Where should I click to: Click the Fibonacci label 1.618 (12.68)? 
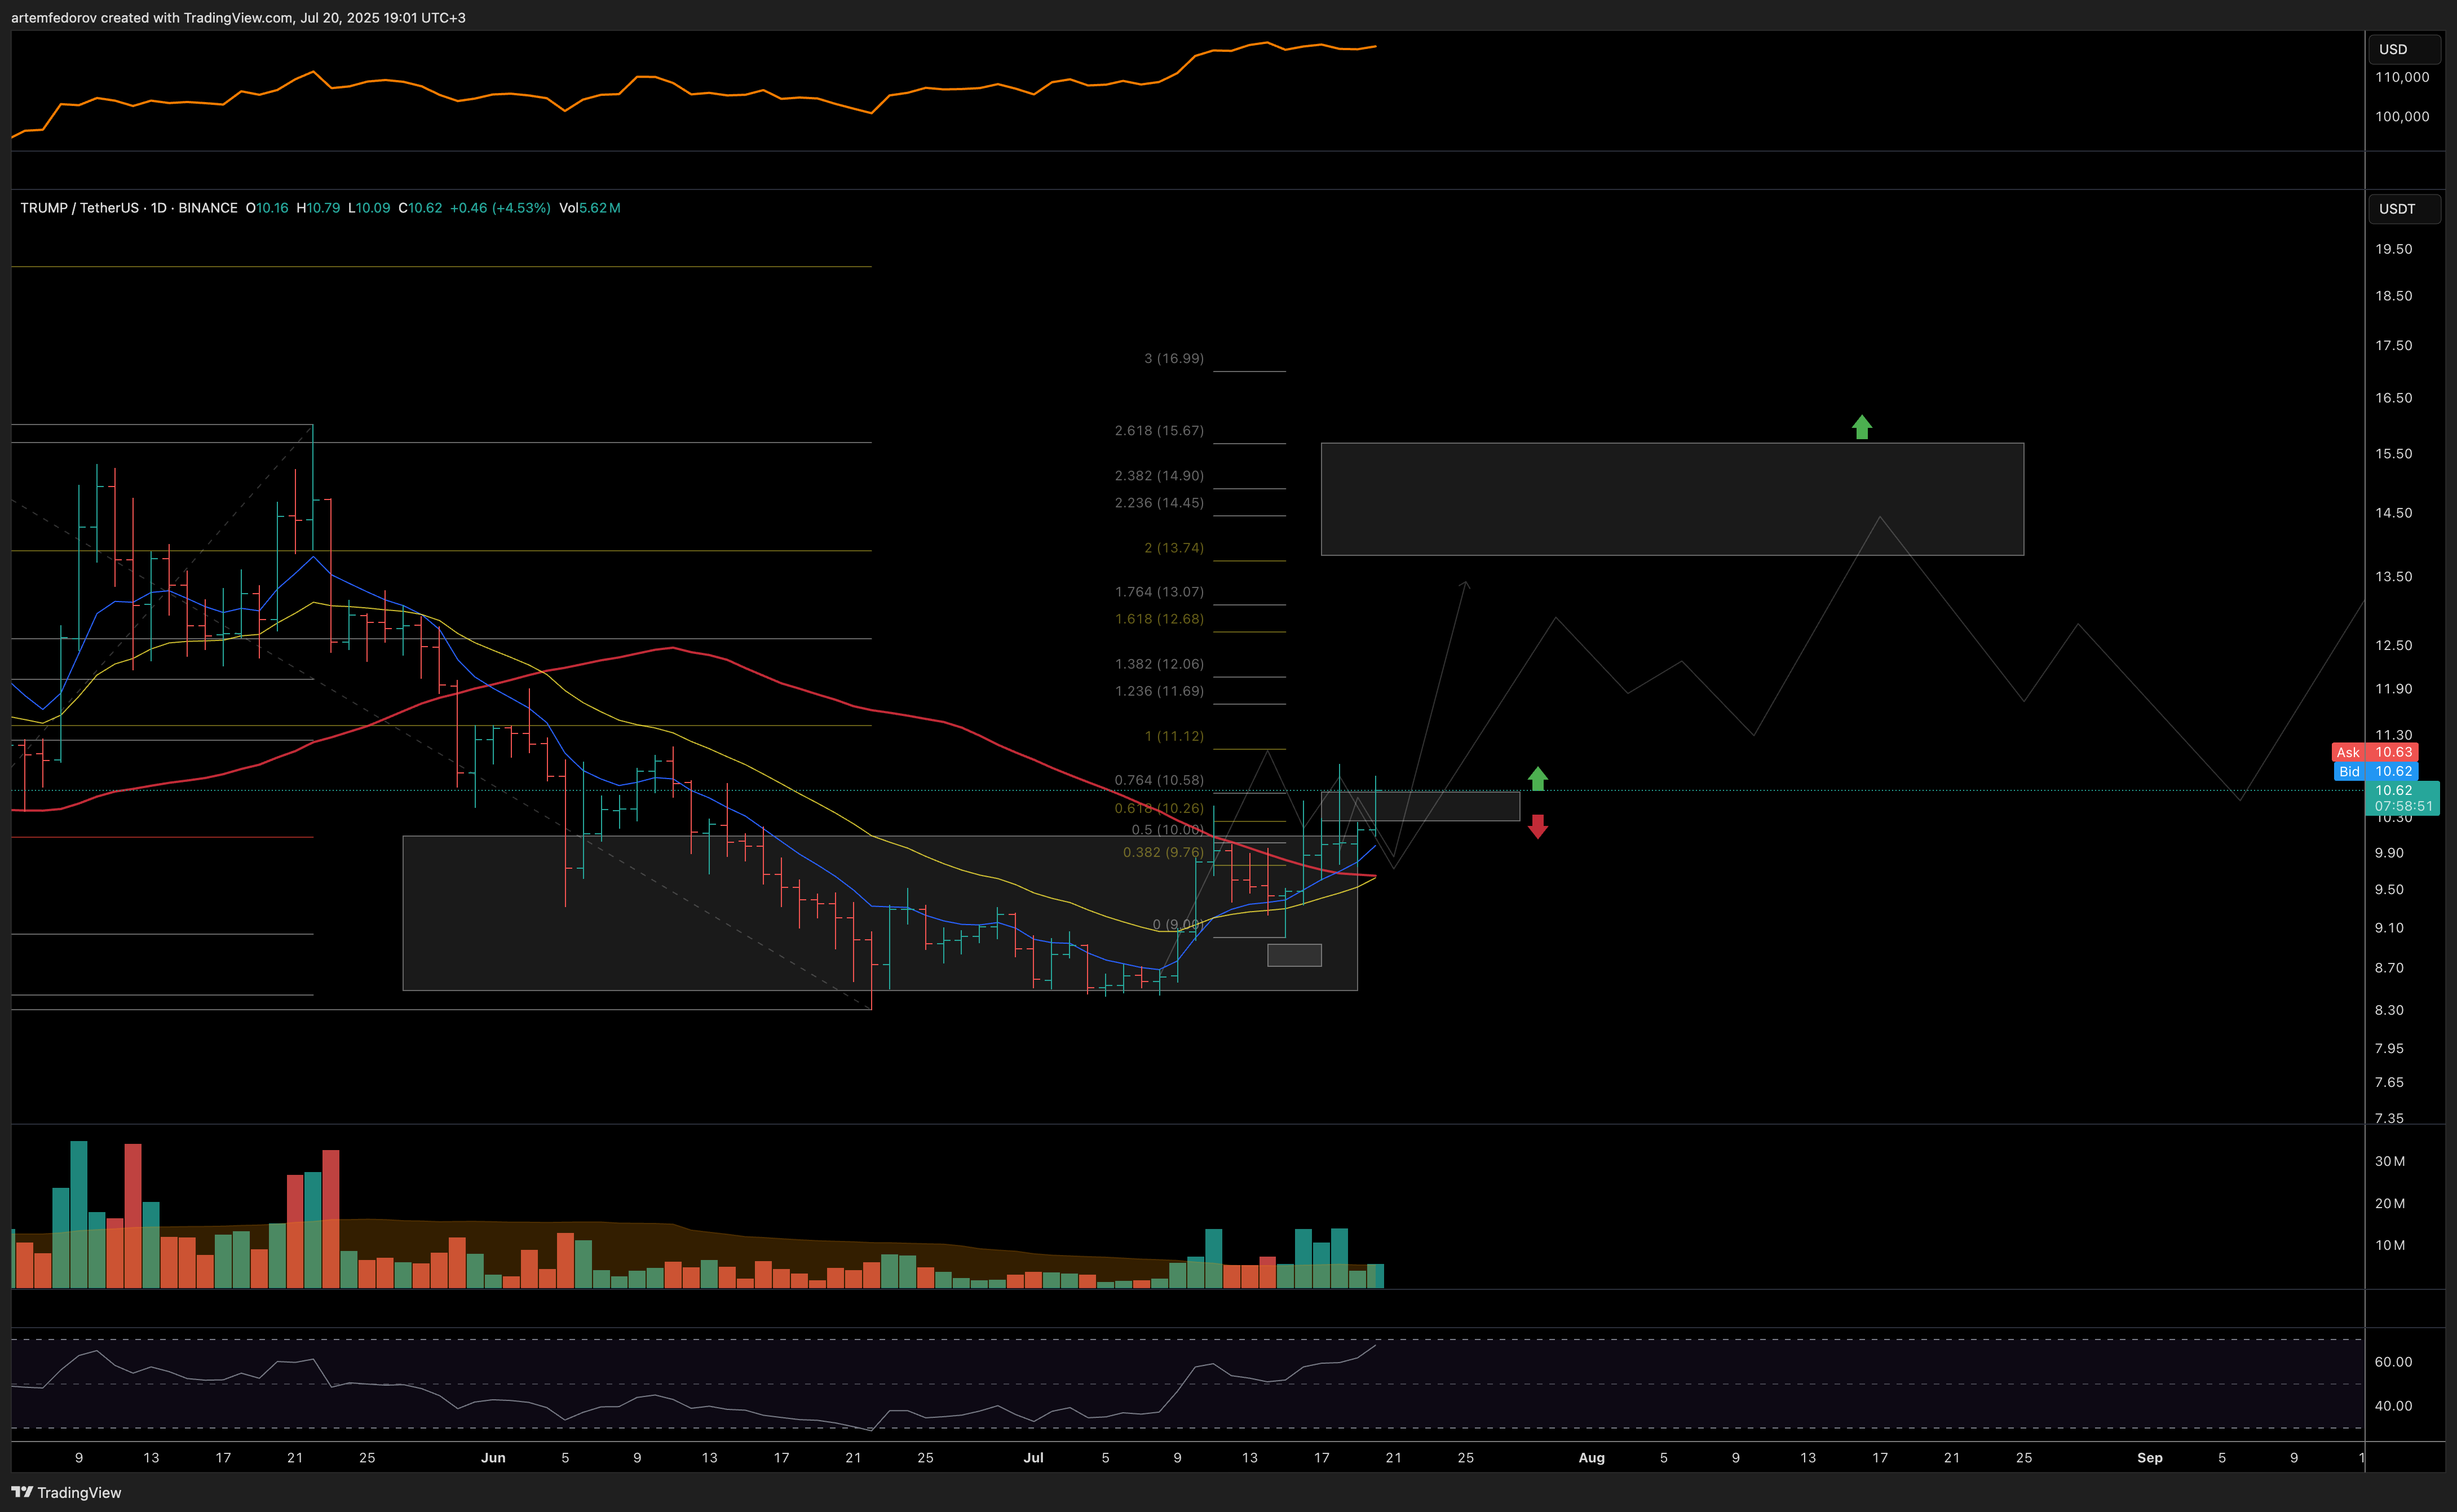pos(1159,618)
